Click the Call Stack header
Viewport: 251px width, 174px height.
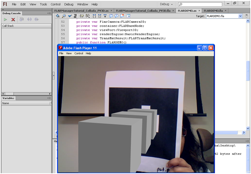click(x=26, y=26)
